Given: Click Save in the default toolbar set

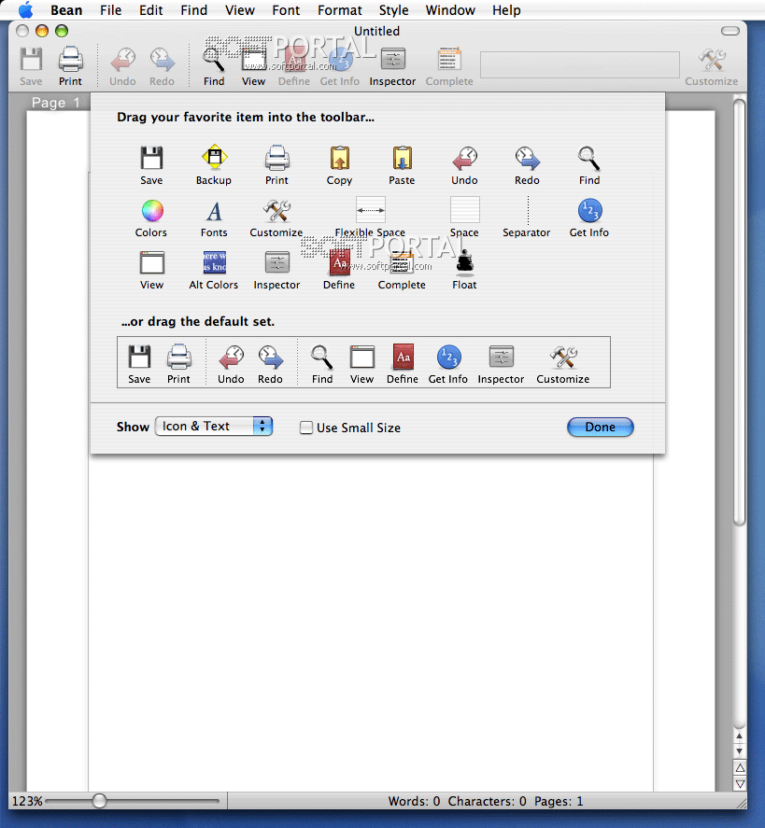Looking at the screenshot, I should tap(139, 363).
